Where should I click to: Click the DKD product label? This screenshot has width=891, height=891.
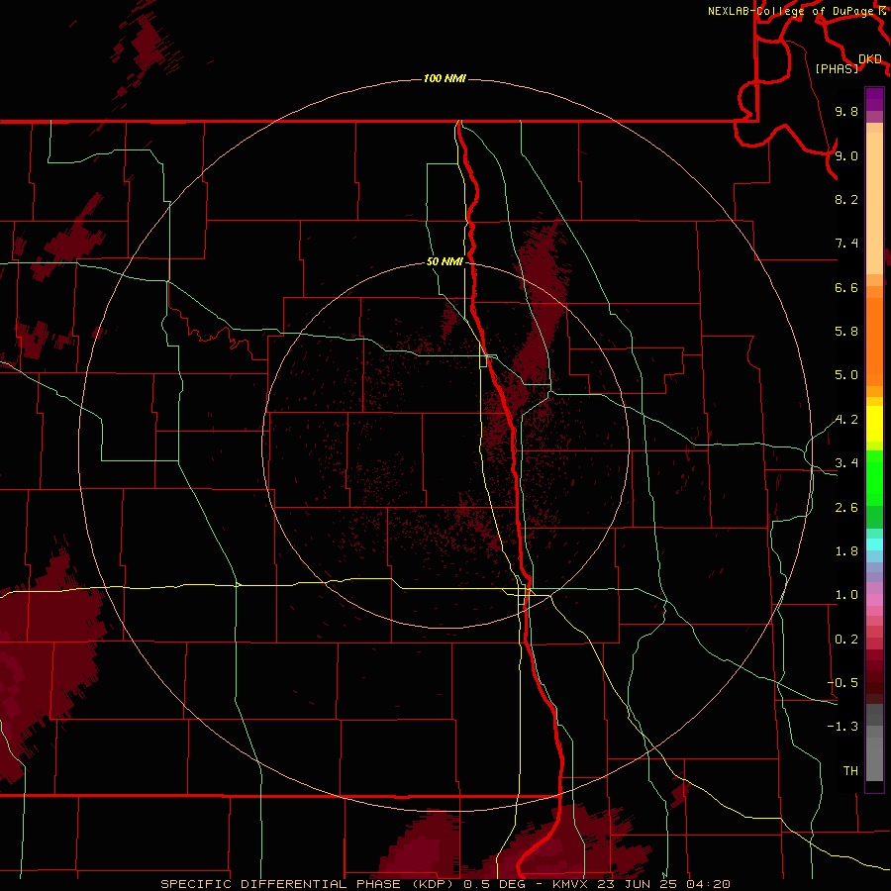tap(870, 59)
